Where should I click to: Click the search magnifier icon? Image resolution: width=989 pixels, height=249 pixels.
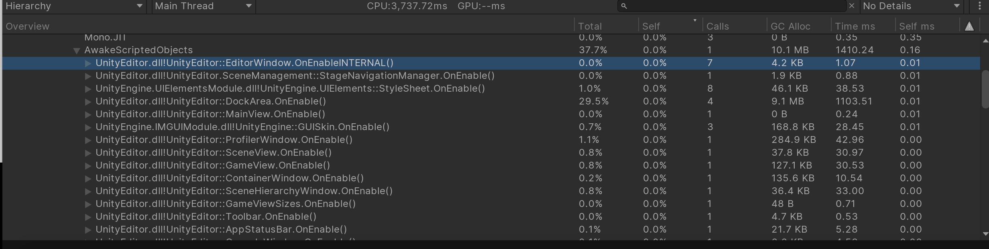click(x=624, y=6)
